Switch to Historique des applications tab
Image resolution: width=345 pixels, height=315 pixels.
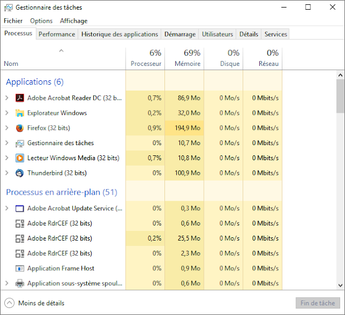click(120, 34)
